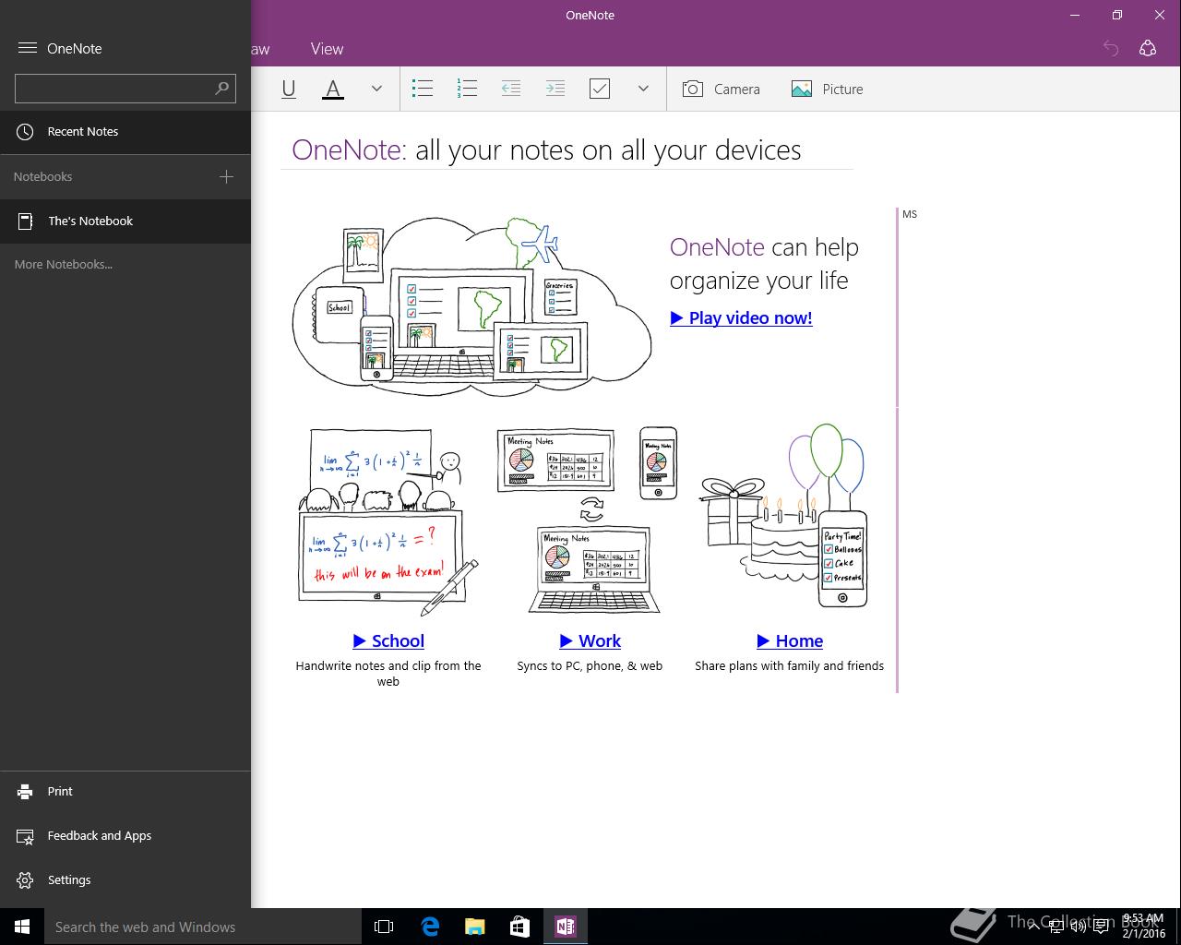Click the page title text
This screenshot has width=1181, height=945.
(x=546, y=150)
